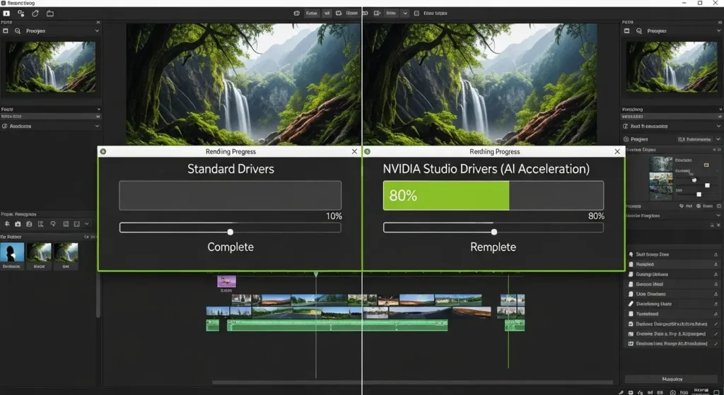
Task: Select the waterfall preview thumbnail in left panel
Action: click(51, 67)
